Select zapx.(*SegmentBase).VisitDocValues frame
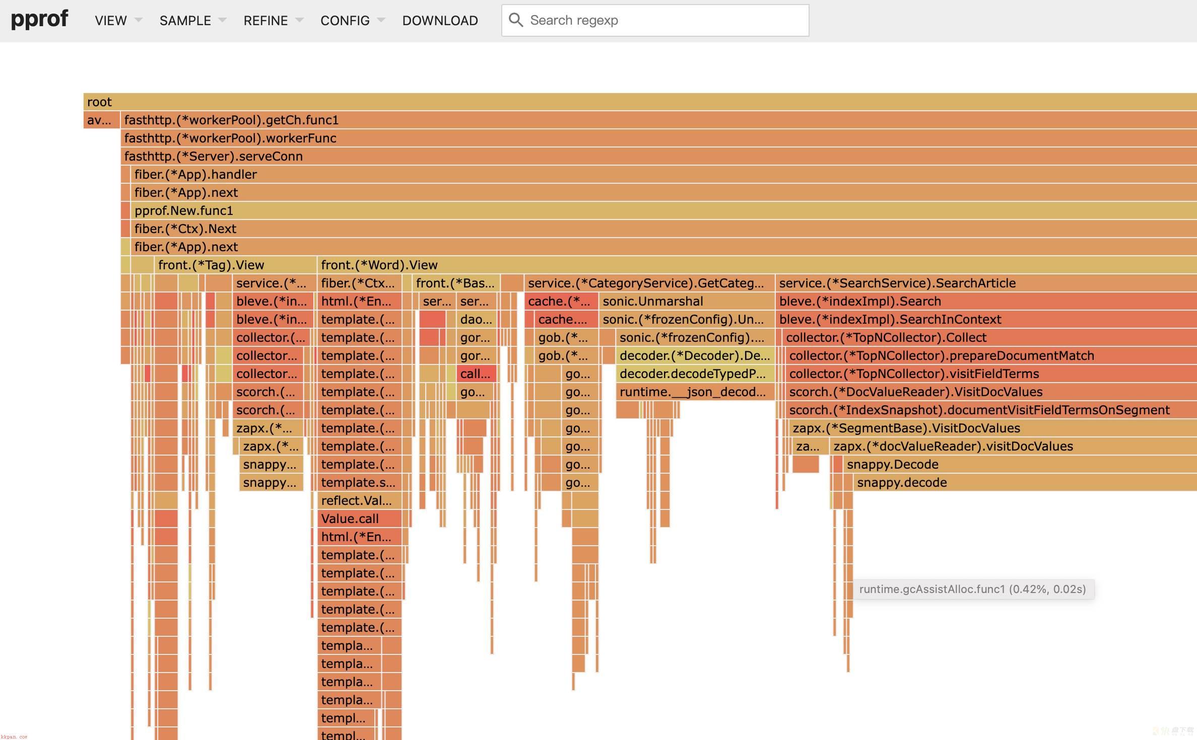The image size is (1197, 740). [x=993, y=428]
